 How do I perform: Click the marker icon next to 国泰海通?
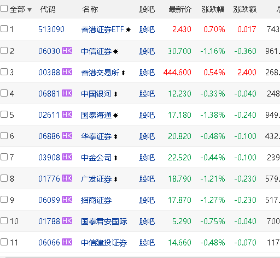115,116
